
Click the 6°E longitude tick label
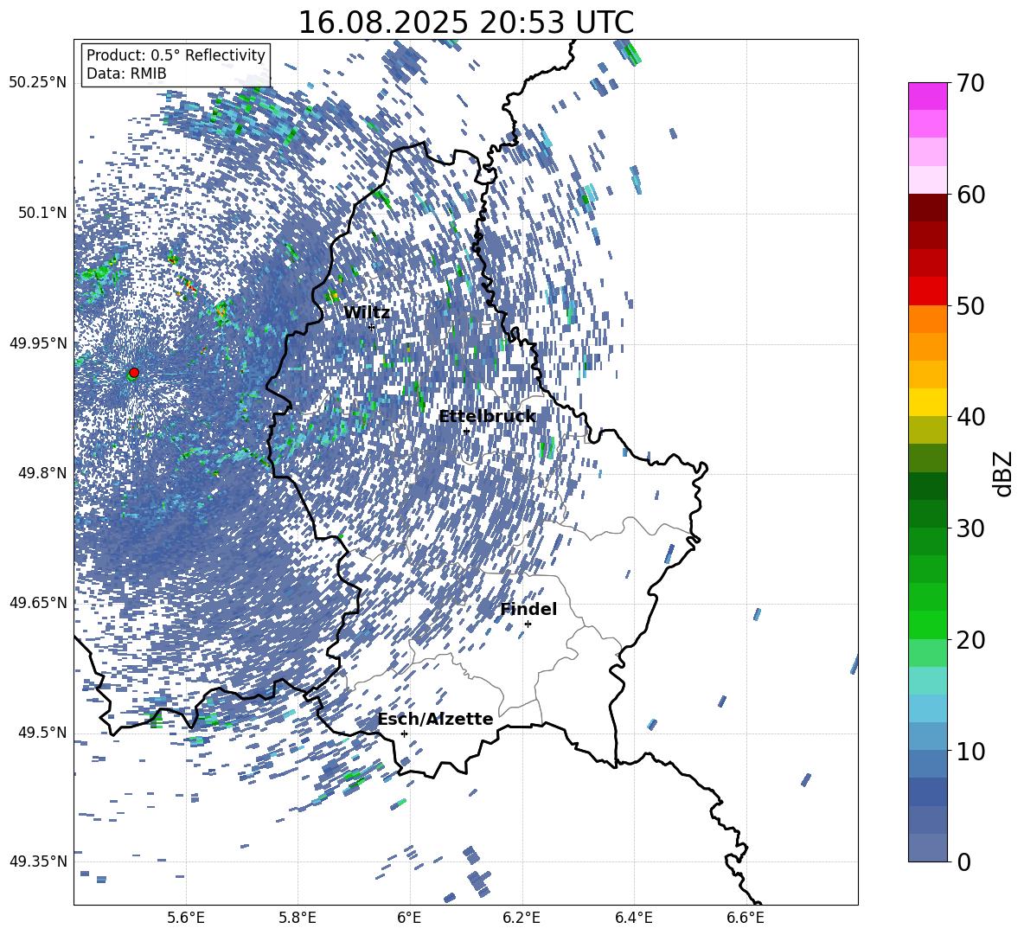pos(409,918)
